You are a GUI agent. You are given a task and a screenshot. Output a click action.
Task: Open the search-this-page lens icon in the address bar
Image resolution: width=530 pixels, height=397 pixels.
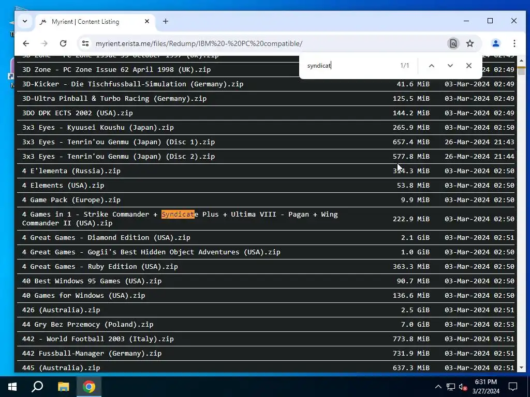pos(453,43)
